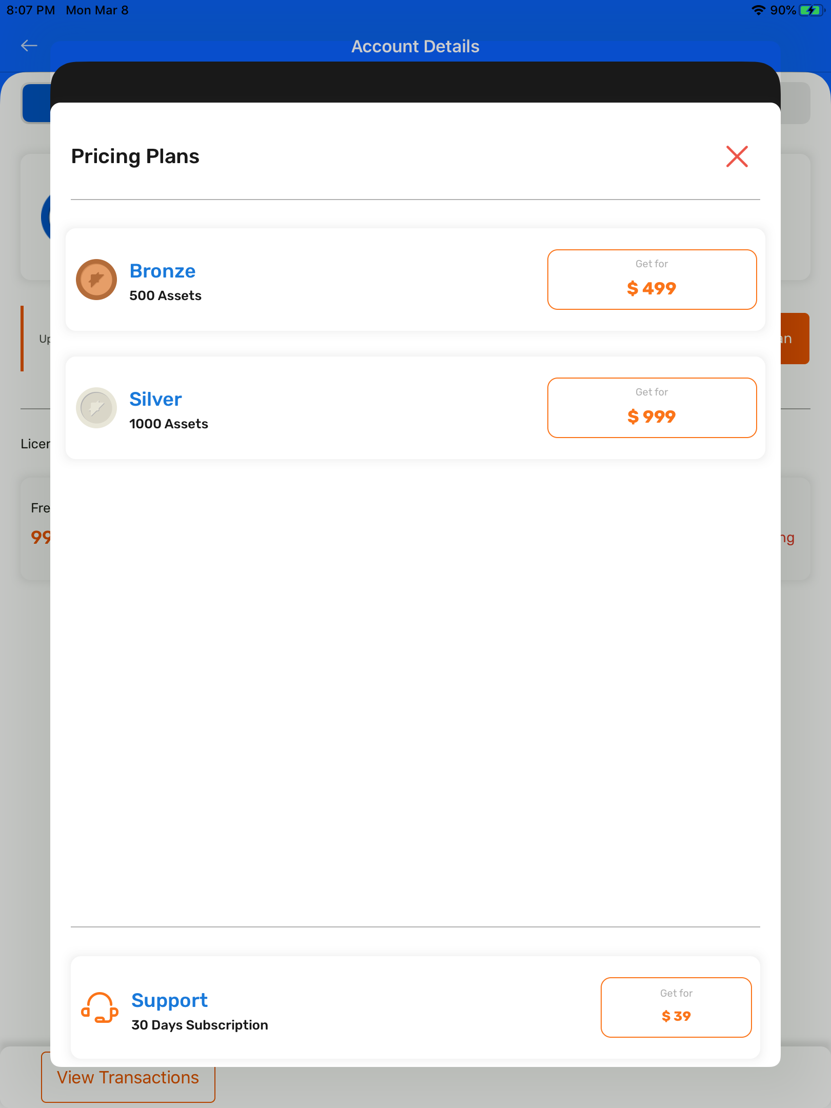
Task: Tap the 8:07 PM status bar clock
Action: (x=31, y=10)
